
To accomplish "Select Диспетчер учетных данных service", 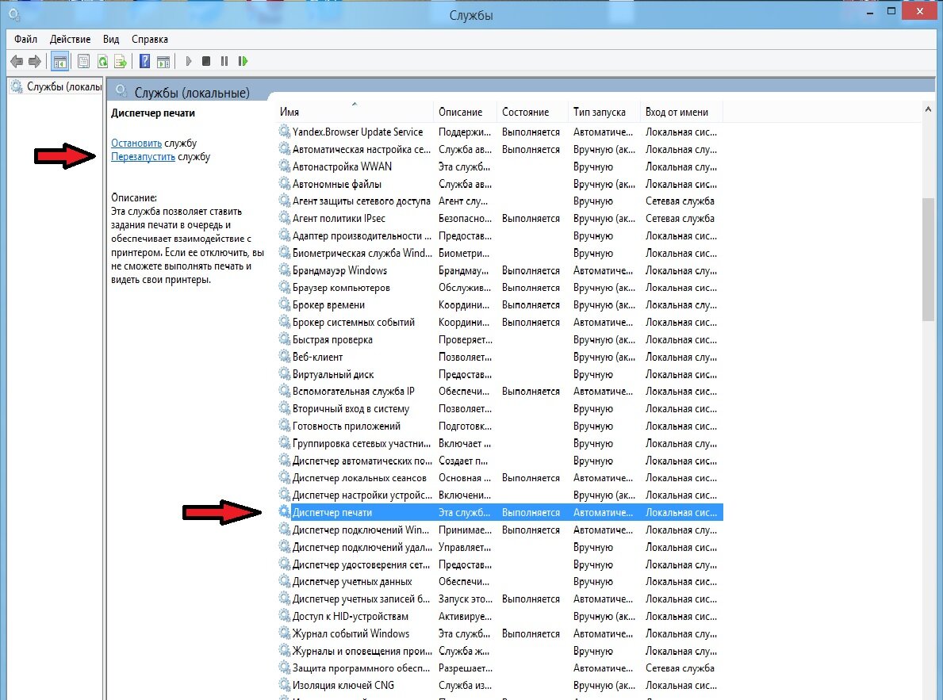I will [500, 582].
